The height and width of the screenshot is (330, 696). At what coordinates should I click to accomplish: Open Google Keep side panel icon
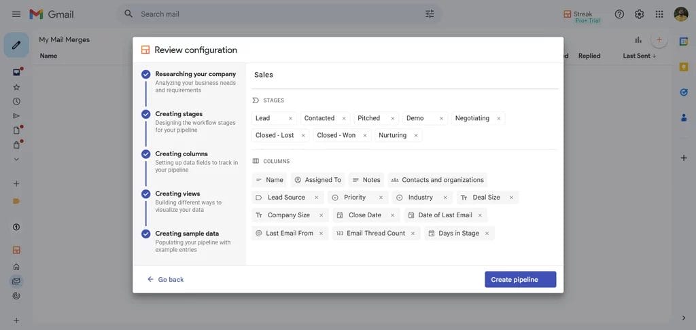tap(684, 67)
